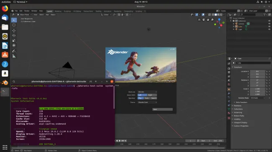Pick the Annotate pencil tool
This screenshot has height=152, width=272.
(14, 51)
